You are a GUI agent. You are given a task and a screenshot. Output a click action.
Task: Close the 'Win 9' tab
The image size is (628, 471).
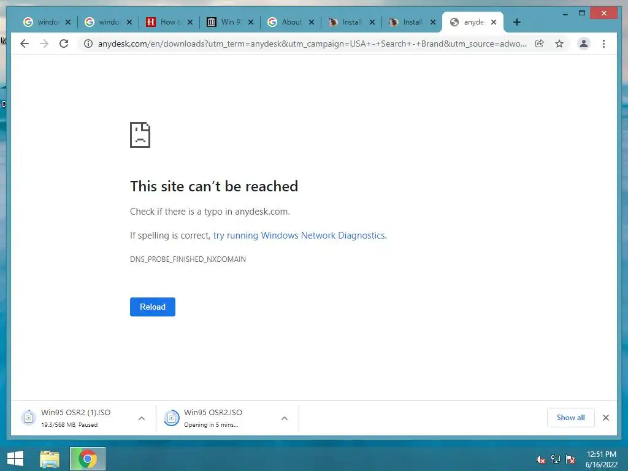pyautogui.click(x=251, y=22)
